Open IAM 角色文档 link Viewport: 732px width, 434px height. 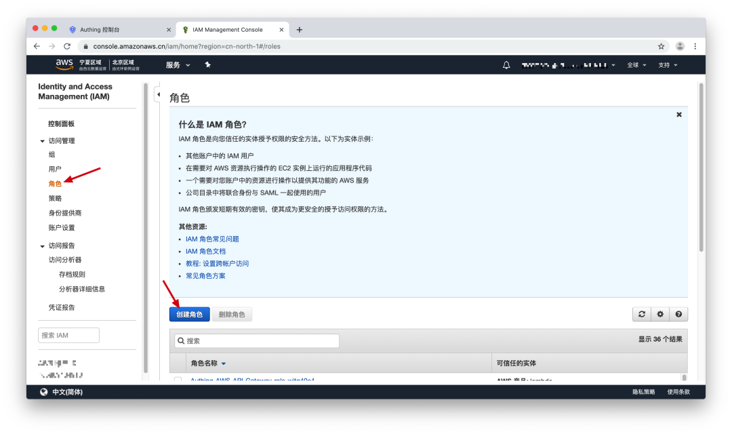click(206, 252)
